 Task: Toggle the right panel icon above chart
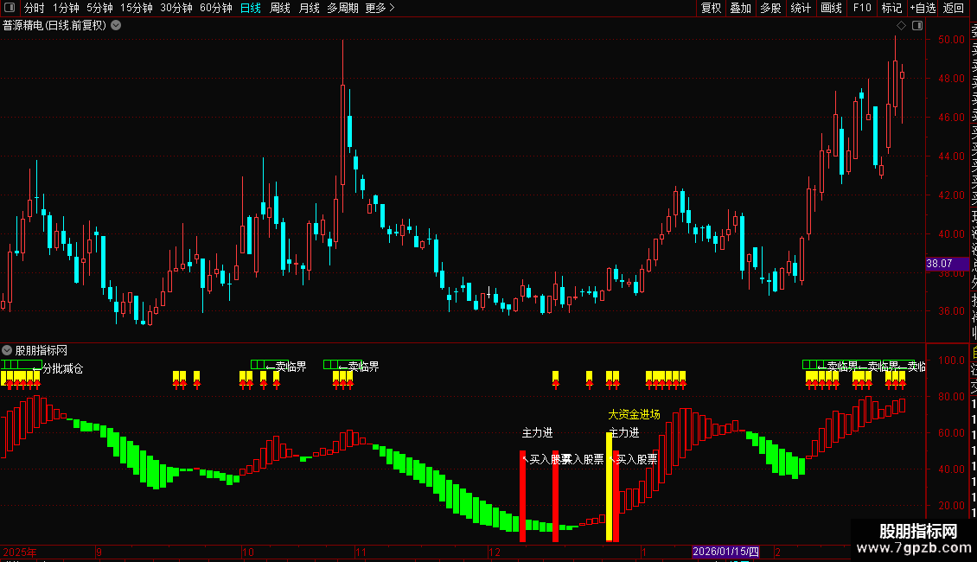[x=917, y=26]
